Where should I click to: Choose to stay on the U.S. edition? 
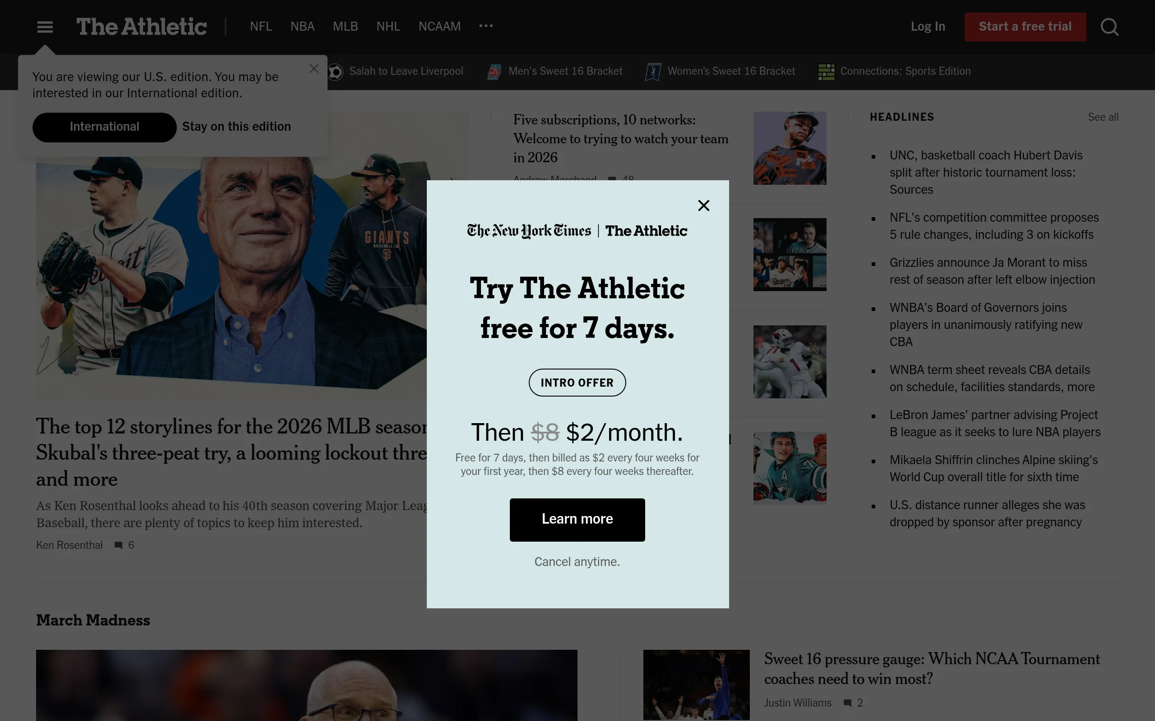[236, 126]
